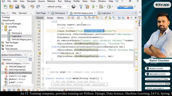Click the Profile Project icon

(109, 6)
